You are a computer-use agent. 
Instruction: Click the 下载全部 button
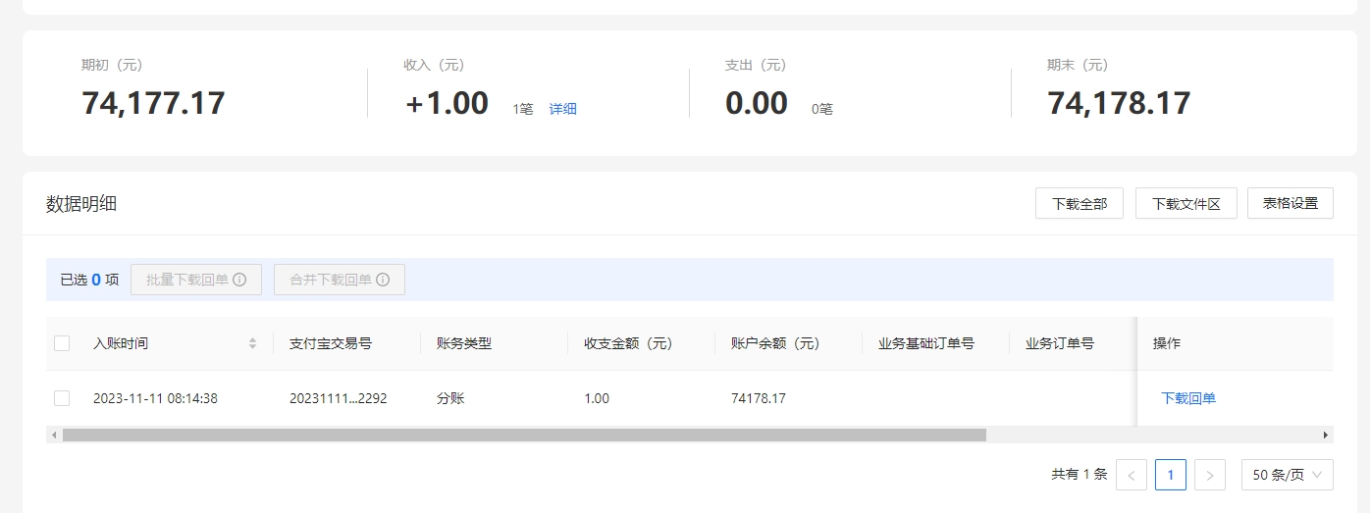pyautogui.click(x=1080, y=203)
